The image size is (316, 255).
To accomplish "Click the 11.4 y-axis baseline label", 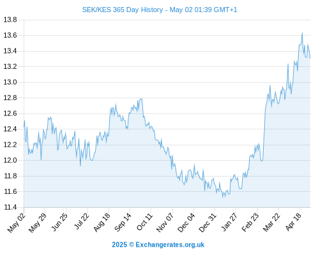I will pyautogui.click(x=10, y=207).
